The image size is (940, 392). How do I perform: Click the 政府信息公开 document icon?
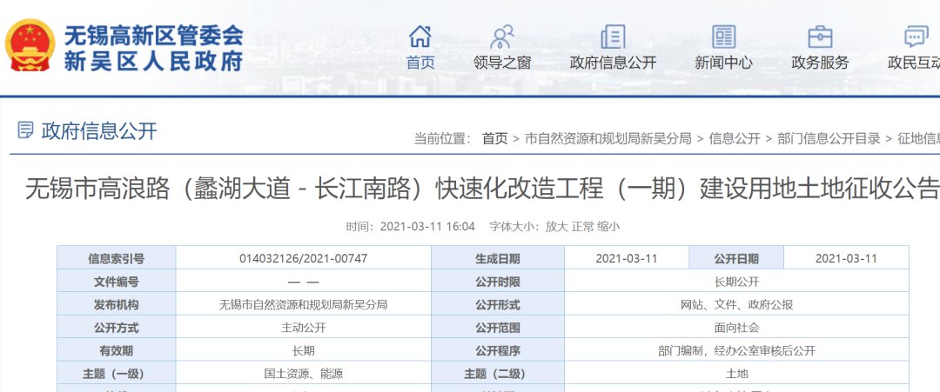pos(613,37)
